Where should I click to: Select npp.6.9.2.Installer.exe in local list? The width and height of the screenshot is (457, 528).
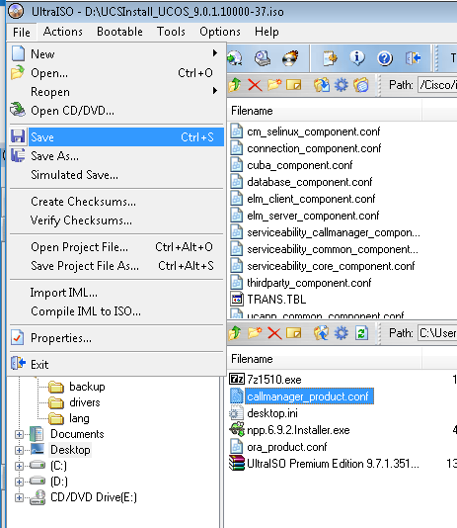298,430
